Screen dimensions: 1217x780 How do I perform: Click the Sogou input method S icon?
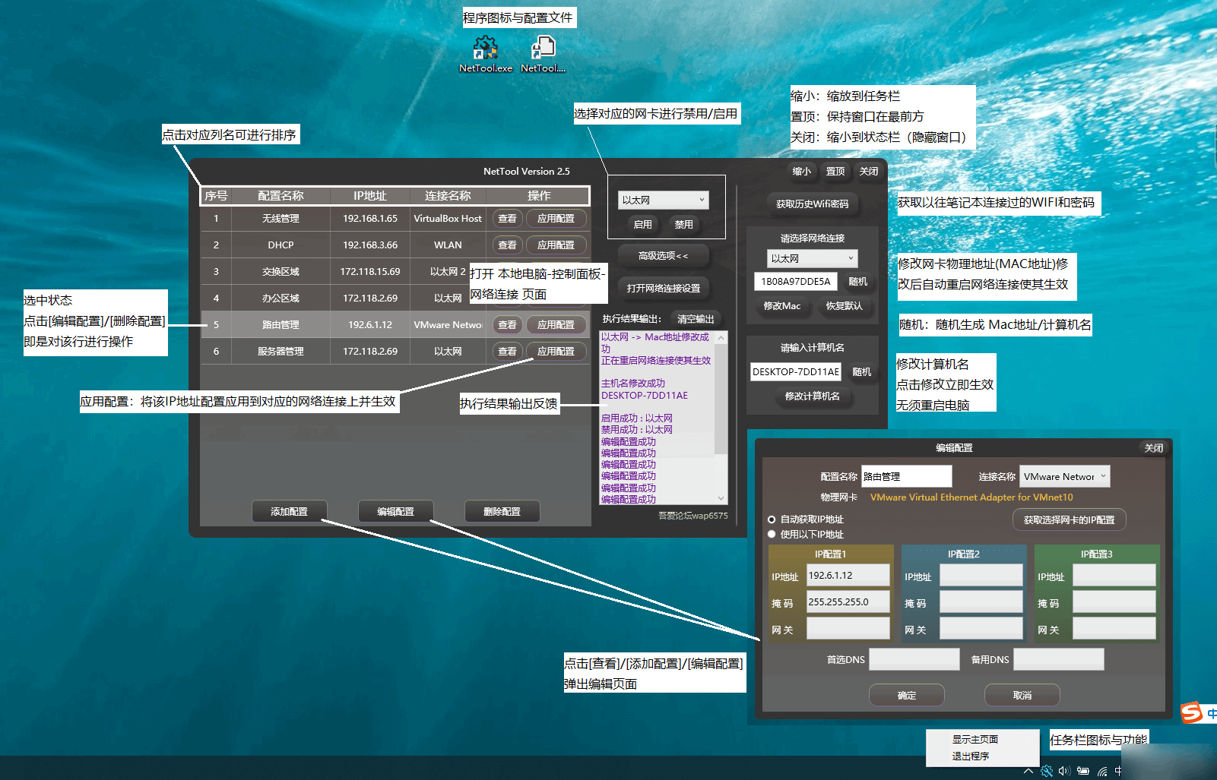(1191, 712)
